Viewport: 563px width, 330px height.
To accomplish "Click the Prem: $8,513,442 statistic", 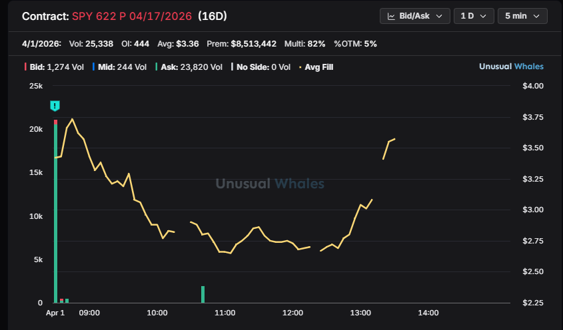I will (x=242, y=44).
